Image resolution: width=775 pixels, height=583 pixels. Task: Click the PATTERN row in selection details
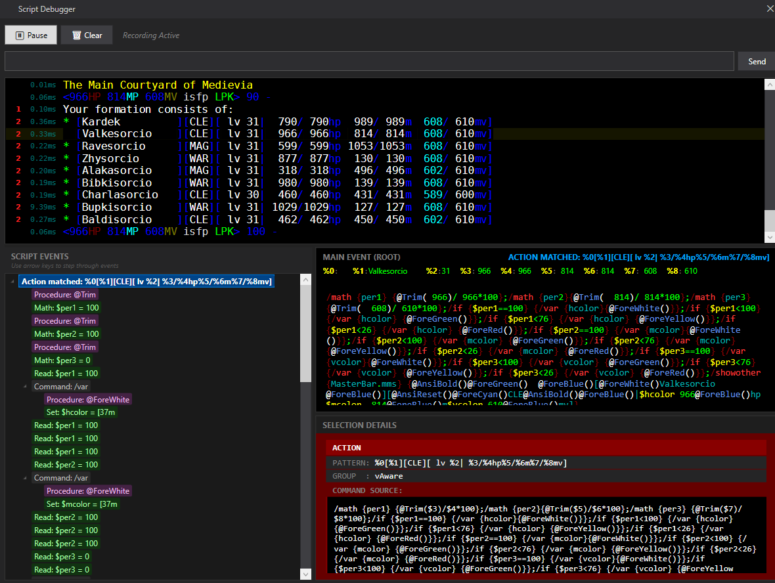tap(546, 463)
